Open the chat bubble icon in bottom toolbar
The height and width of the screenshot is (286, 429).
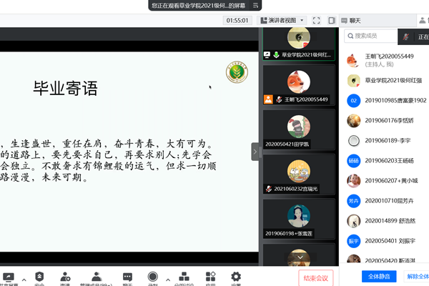(x=127, y=277)
